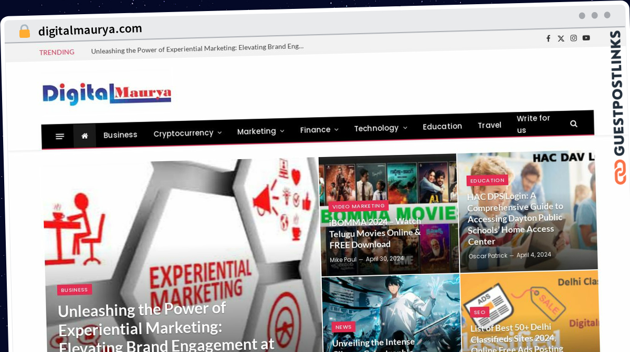
Task: Open Unleashing the Power of Experiential Marketing title
Action: 166,327
